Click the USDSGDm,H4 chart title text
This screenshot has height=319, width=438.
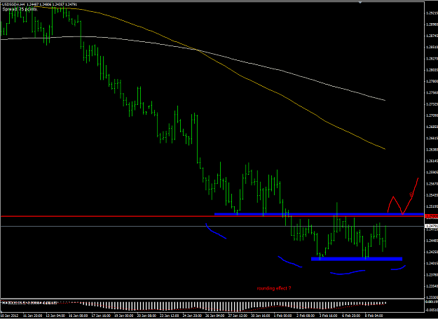click(13, 4)
